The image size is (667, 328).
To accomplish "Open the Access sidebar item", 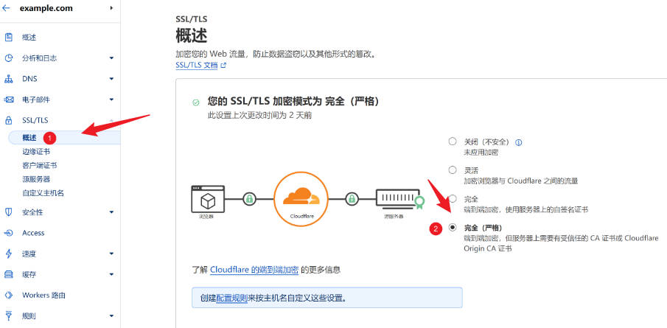I will (33, 233).
